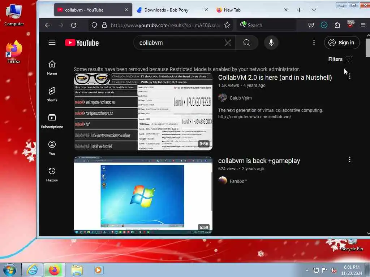Viewport: 370px width, 277px height.
Task: Start voice search with the microphone
Action: (271, 43)
